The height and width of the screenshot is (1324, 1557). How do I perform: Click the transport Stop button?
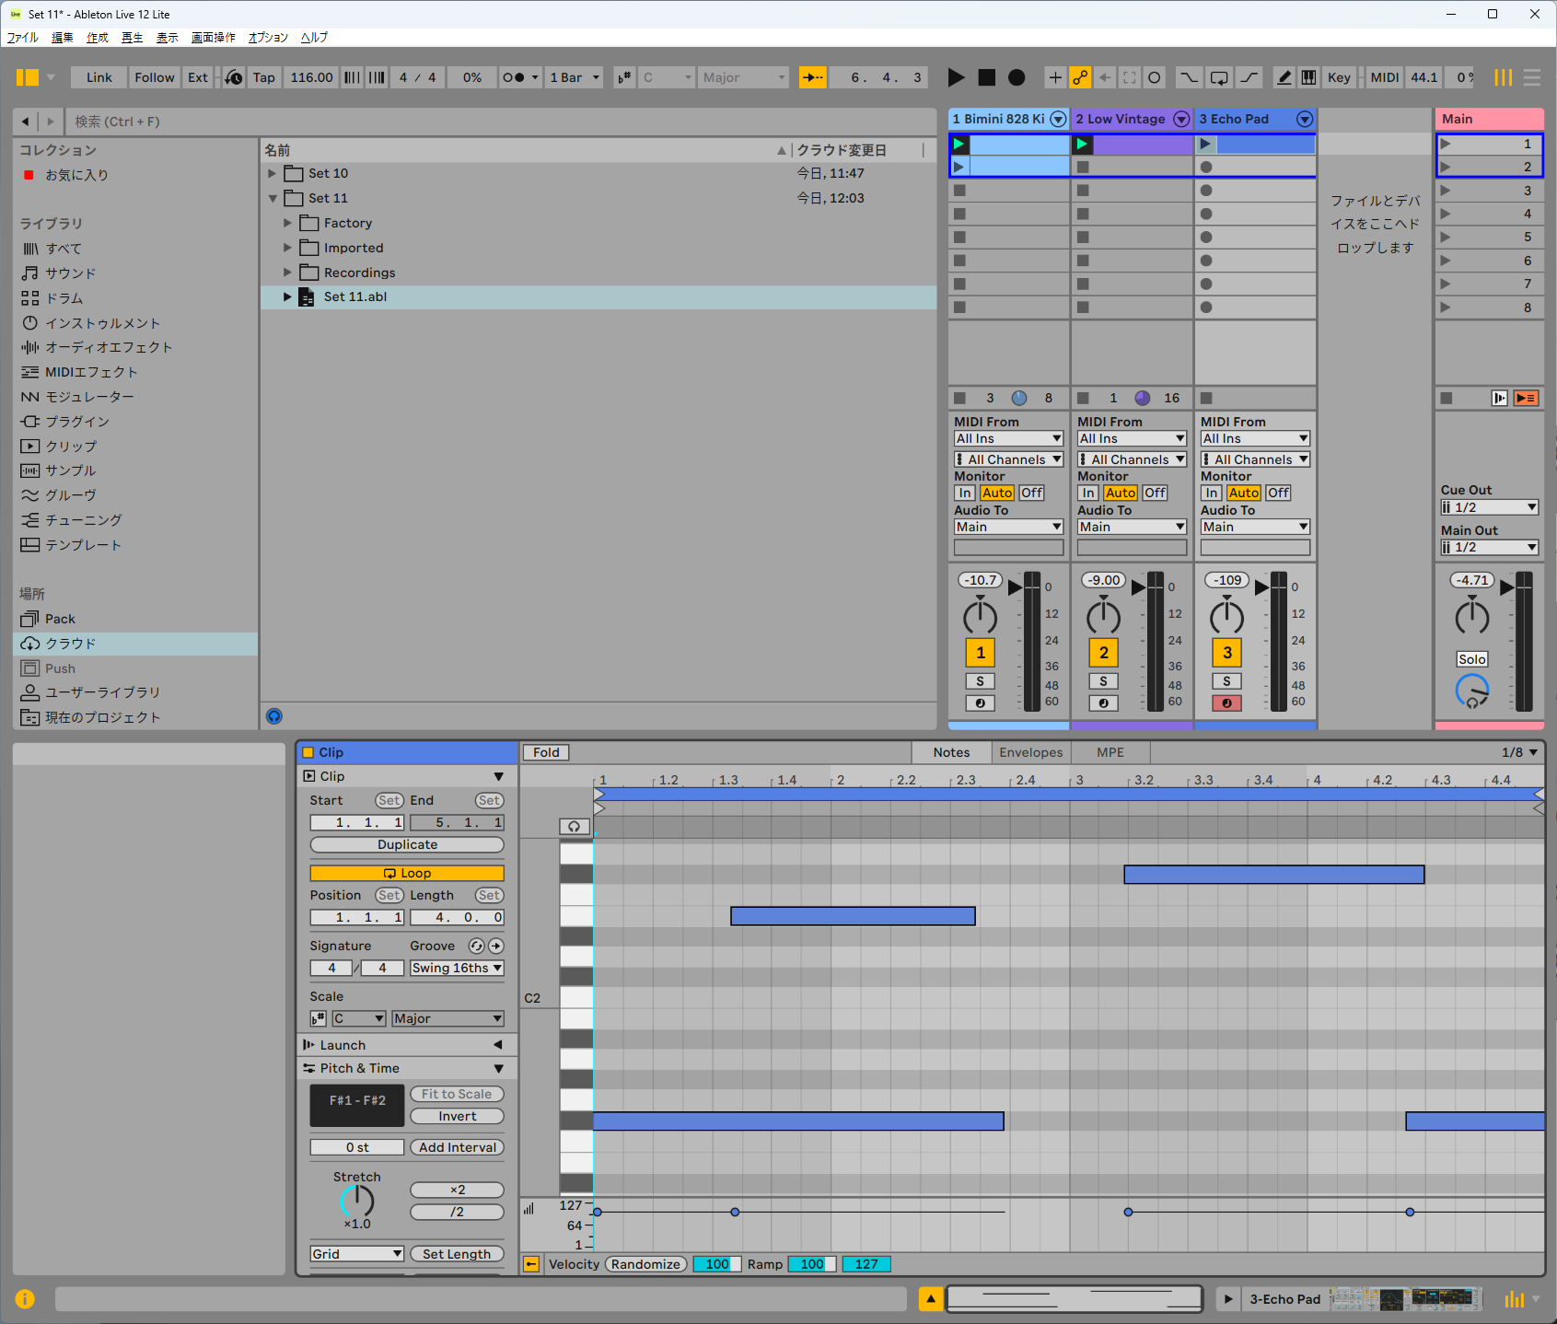point(986,77)
